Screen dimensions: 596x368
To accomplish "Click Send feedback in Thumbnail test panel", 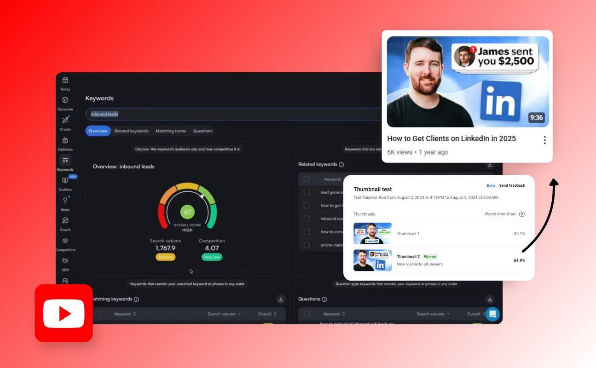I will (512, 186).
